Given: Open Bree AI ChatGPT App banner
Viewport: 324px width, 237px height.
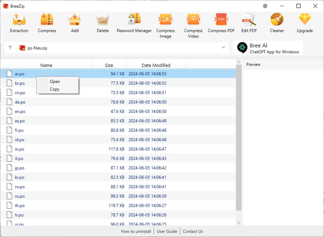Looking at the screenshot, I should click(x=268, y=48).
